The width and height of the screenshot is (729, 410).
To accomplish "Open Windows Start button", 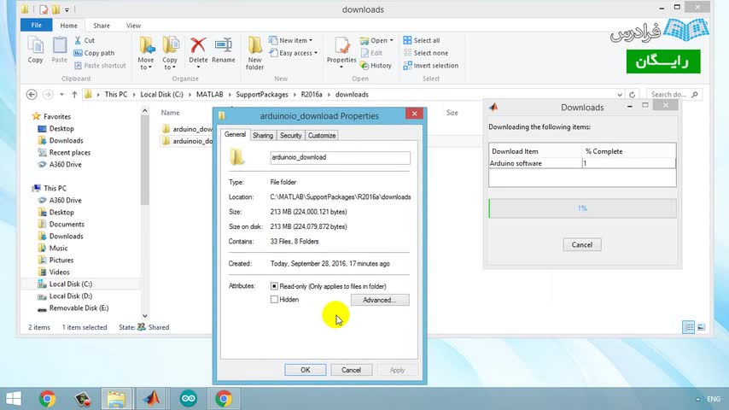I will click(14, 399).
